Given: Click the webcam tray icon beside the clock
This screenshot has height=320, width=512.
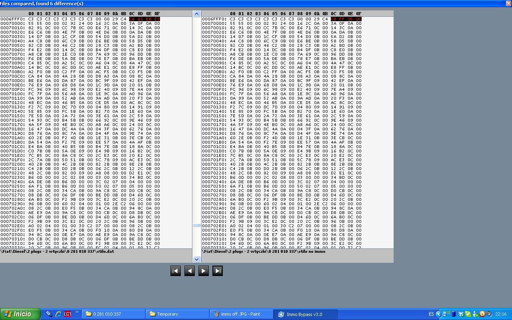Looking at the screenshot, I should coord(489,314).
